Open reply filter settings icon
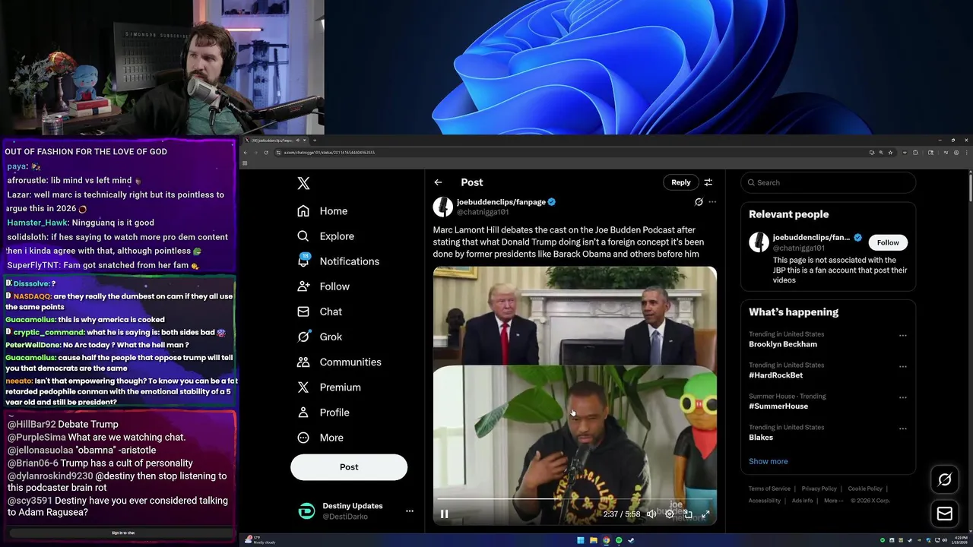The height and width of the screenshot is (547, 973). 708,182
